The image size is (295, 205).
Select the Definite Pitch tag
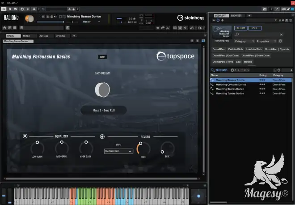[236, 49]
